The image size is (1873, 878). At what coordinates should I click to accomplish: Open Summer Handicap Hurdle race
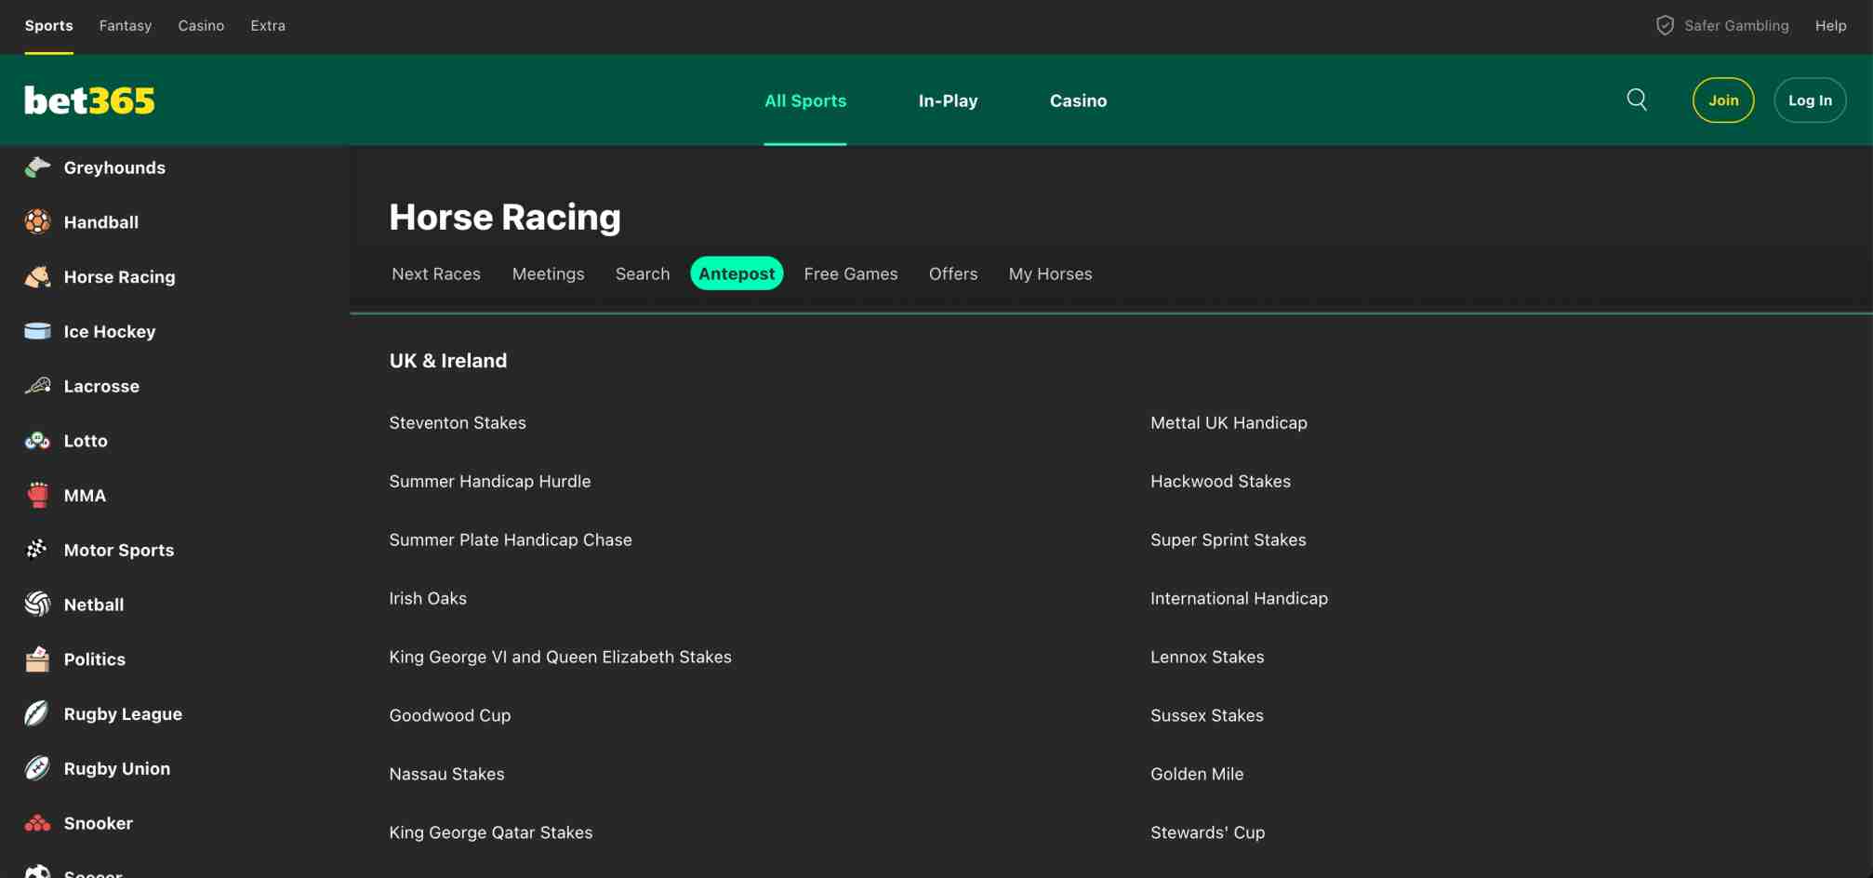(490, 481)
